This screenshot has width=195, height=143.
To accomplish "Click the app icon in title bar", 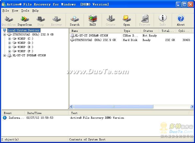I will click(x=4, y=4).
